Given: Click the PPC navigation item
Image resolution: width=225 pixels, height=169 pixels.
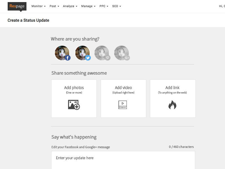Looking at the screenshot, I should coord(103,6).
